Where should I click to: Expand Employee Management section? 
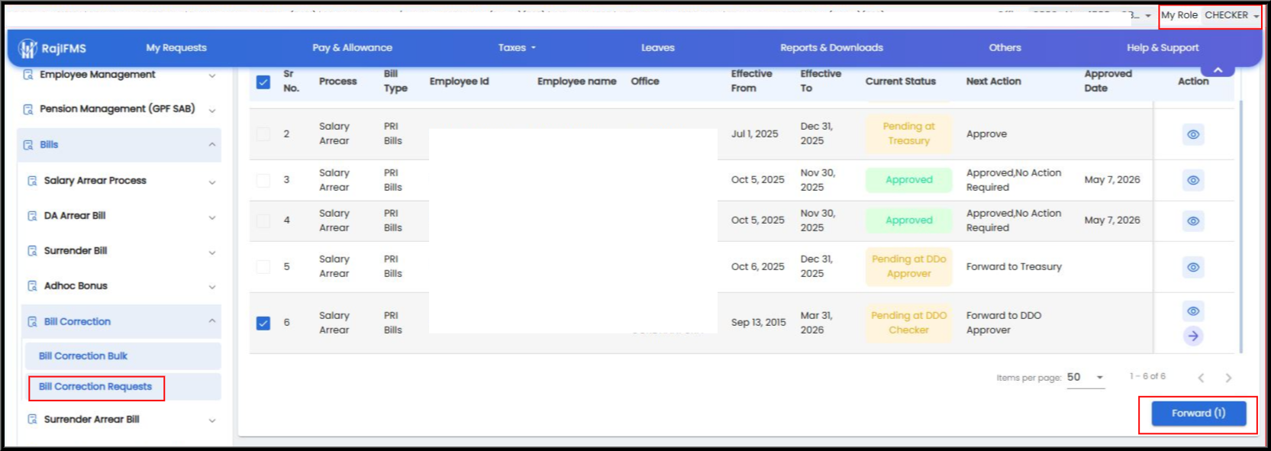[x=212, y=76]
